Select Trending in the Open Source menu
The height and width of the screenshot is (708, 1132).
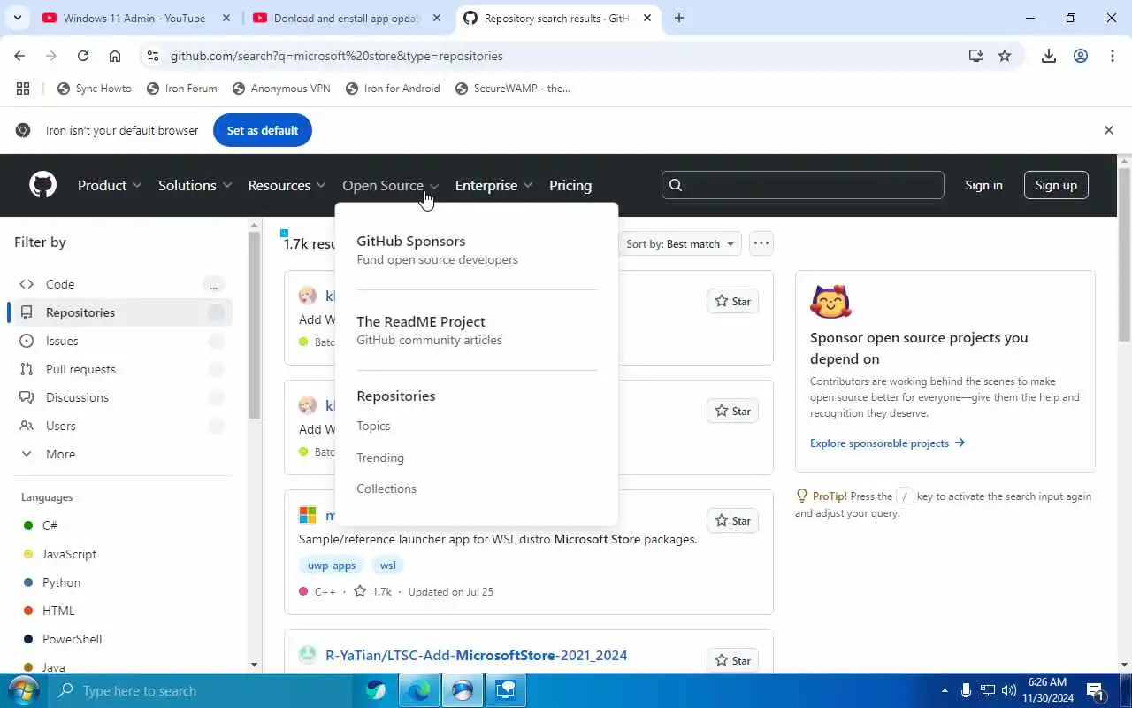380,458
